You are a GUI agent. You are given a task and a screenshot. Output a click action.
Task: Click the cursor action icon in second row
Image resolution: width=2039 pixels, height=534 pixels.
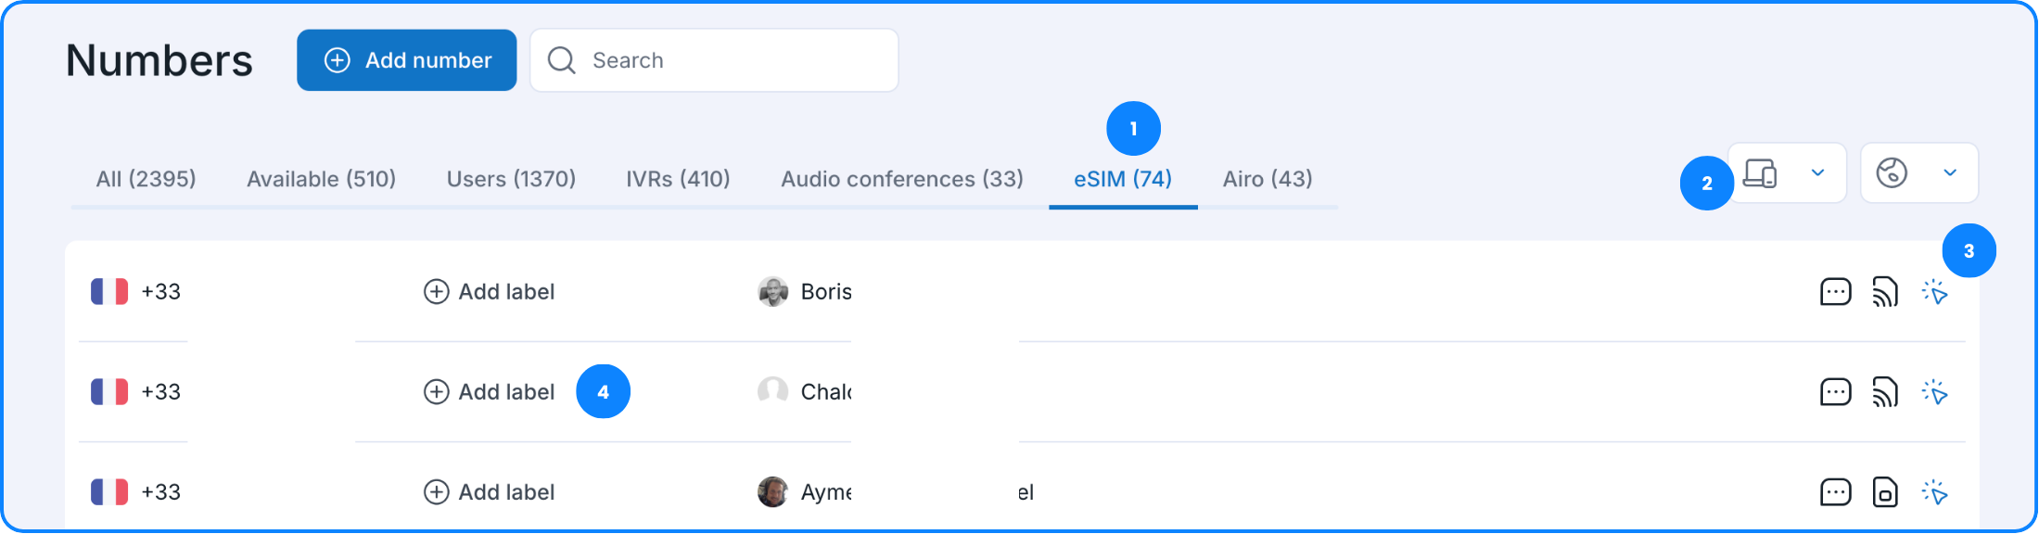pyautogui.click(x=1935, y=393)
